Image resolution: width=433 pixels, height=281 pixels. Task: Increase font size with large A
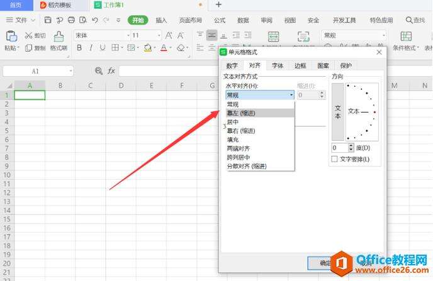[x=169, y=35]
